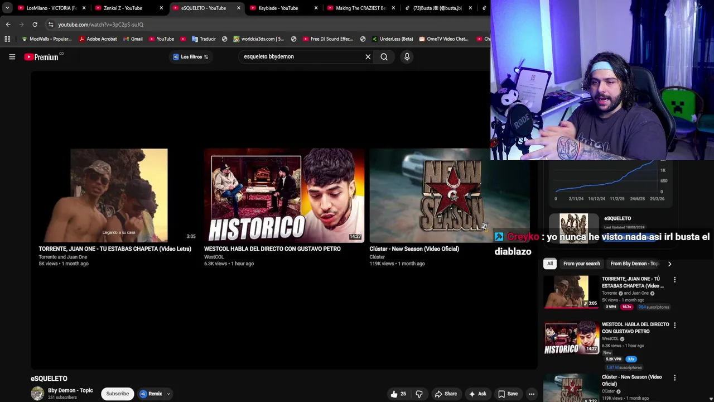Click the 984 suscriptores badge
The image size is (714, 402).
coord(653,307)
